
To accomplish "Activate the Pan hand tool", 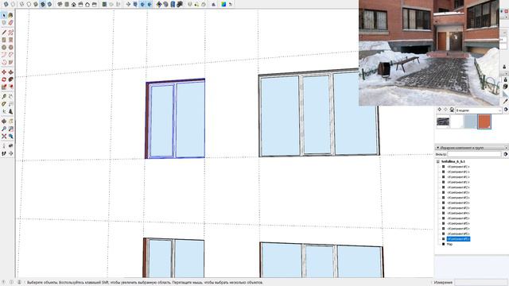I will [10, 122].
